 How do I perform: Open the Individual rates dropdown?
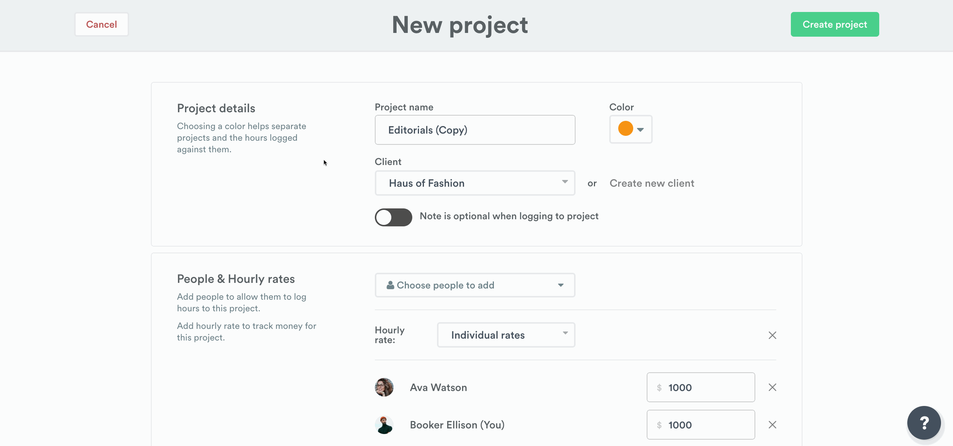pyautogui.click(x=506, y=335)
